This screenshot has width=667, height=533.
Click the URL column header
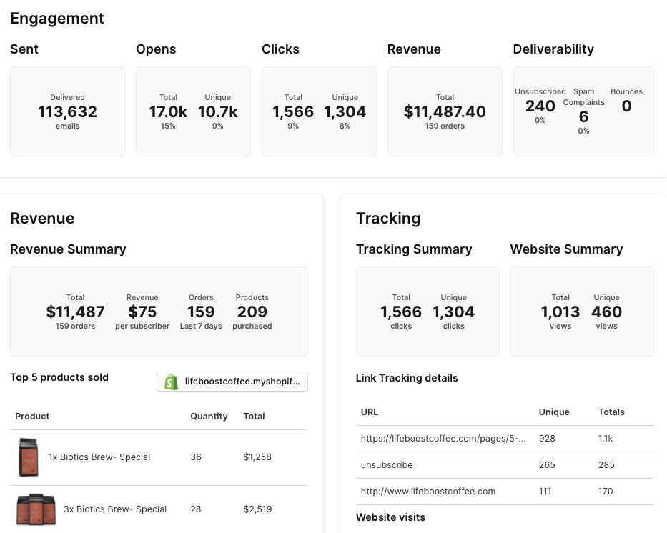[x=370, y=412]
